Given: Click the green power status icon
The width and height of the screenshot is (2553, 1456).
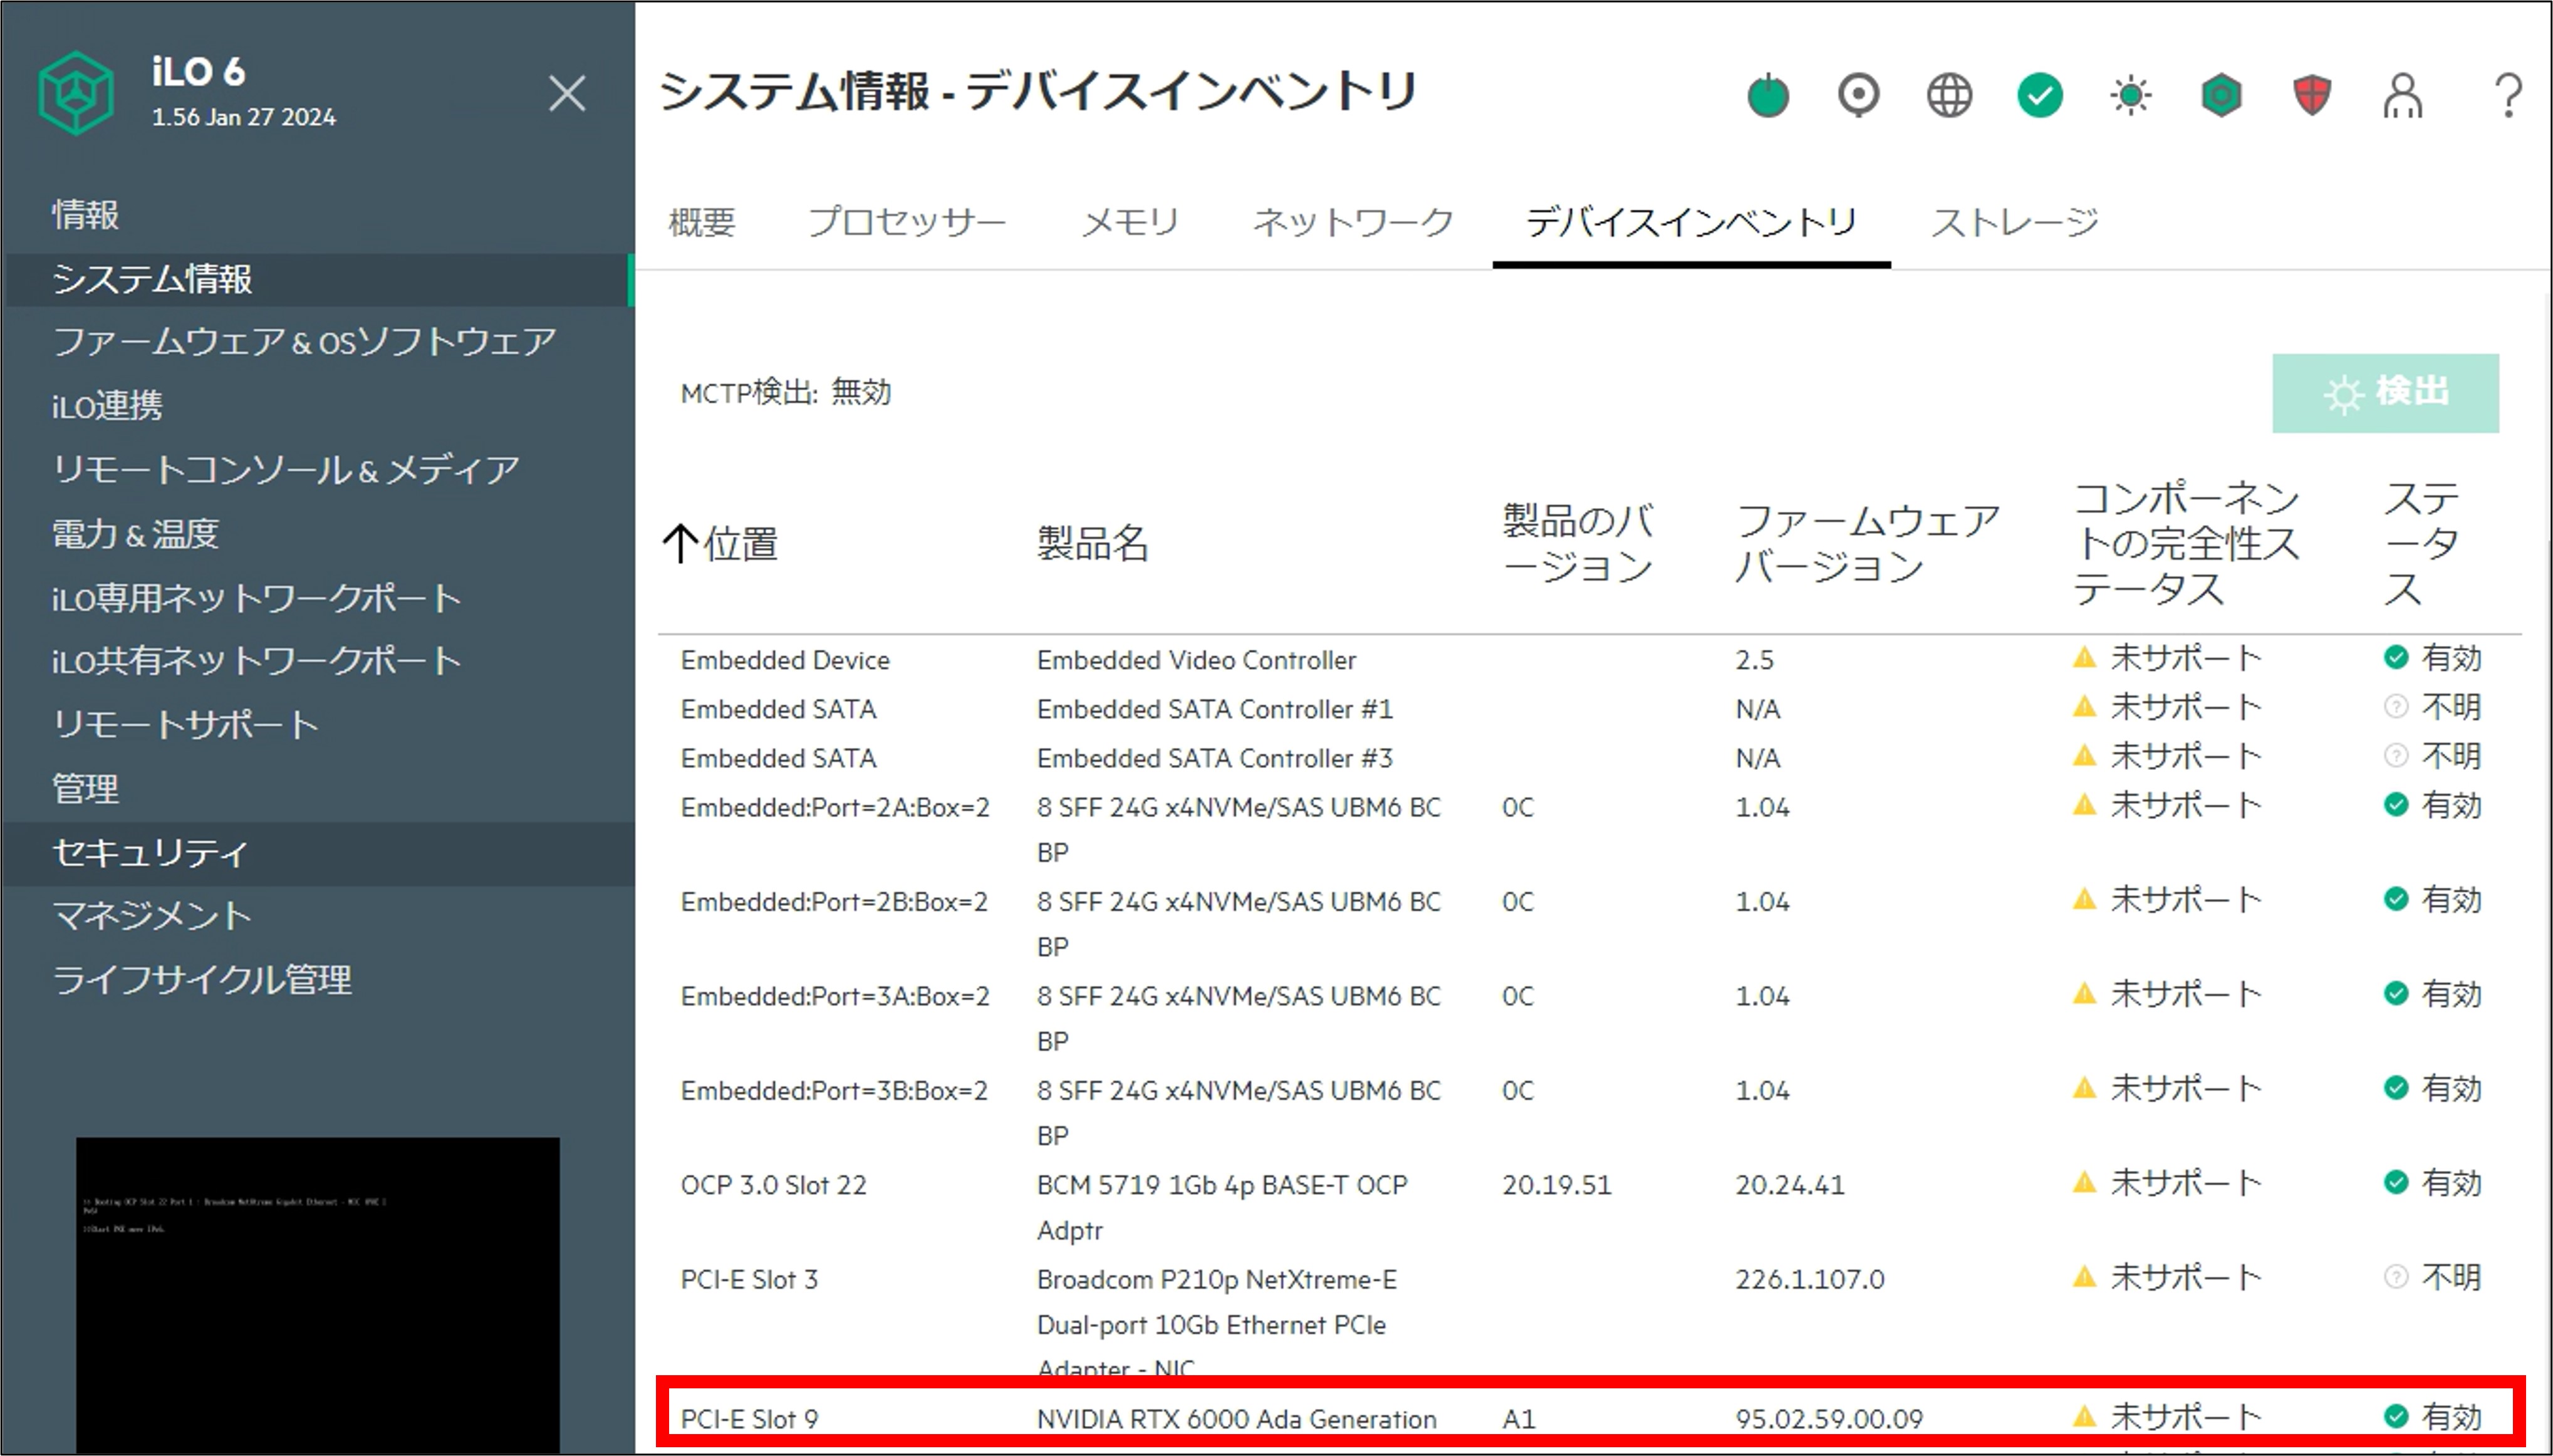Looking at the screenshot, I should click(x=1767, y=96).
